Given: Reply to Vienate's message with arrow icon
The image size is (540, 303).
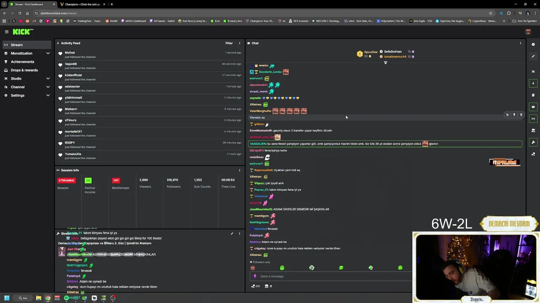Looking at the screenshot, I should pyautogui.click(x=507, y=114).
